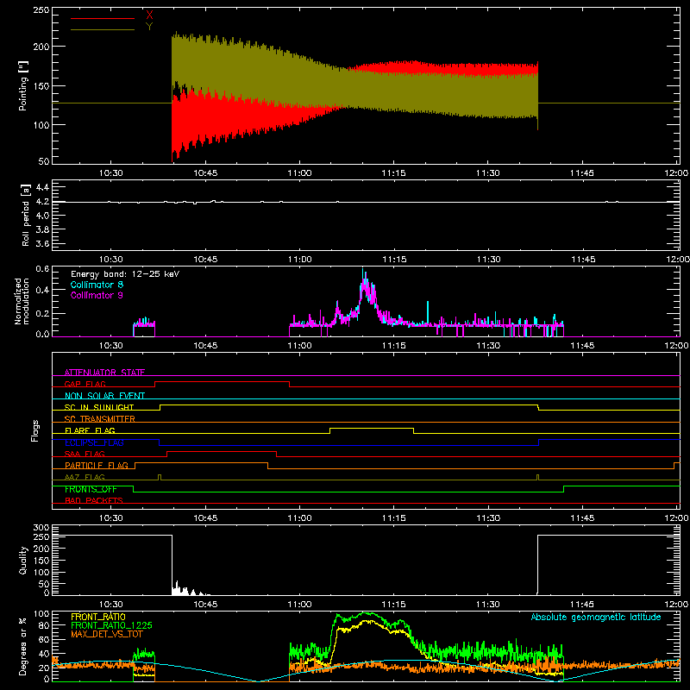Click the 10:45 label under the modulation plot

205,346
